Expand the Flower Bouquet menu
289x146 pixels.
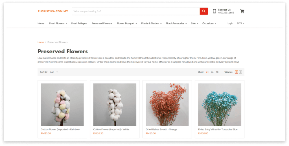127,23
